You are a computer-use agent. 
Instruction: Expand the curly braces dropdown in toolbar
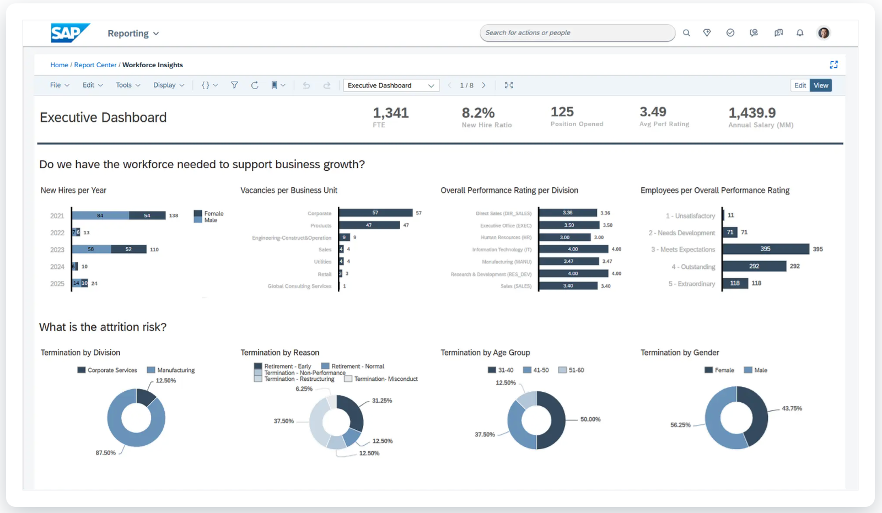pyautogui.click(x=209, y=85)
